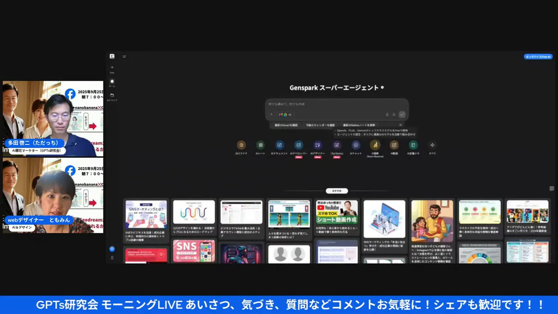This screenshot has width=558, height=314.
Task: Open the AI会議メモ agent icon
Action: coord(413,145)
